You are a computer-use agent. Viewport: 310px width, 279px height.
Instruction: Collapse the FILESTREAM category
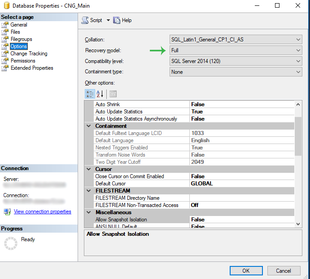[x=89, y=191]
